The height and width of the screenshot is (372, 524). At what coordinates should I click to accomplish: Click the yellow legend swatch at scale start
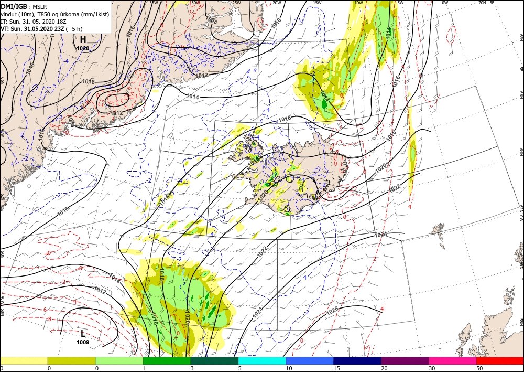coord(24,360)
